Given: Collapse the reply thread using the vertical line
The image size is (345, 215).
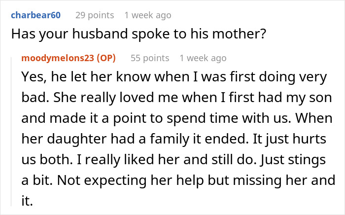Looking at the screenshot, I should pyautogui.click(x=14, y=133).
